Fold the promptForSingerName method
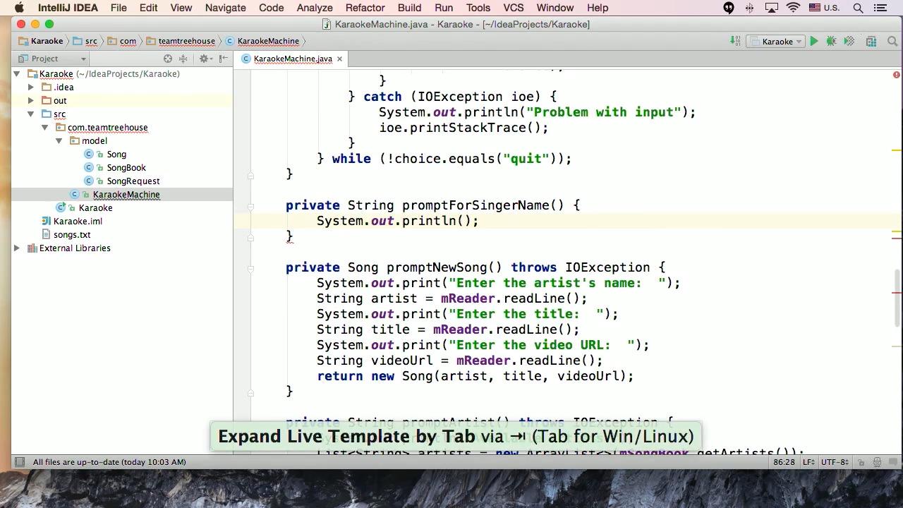Image resolution: width=903 pixels, height=508 pixels. pyautogui.click(x=250, y=206)
